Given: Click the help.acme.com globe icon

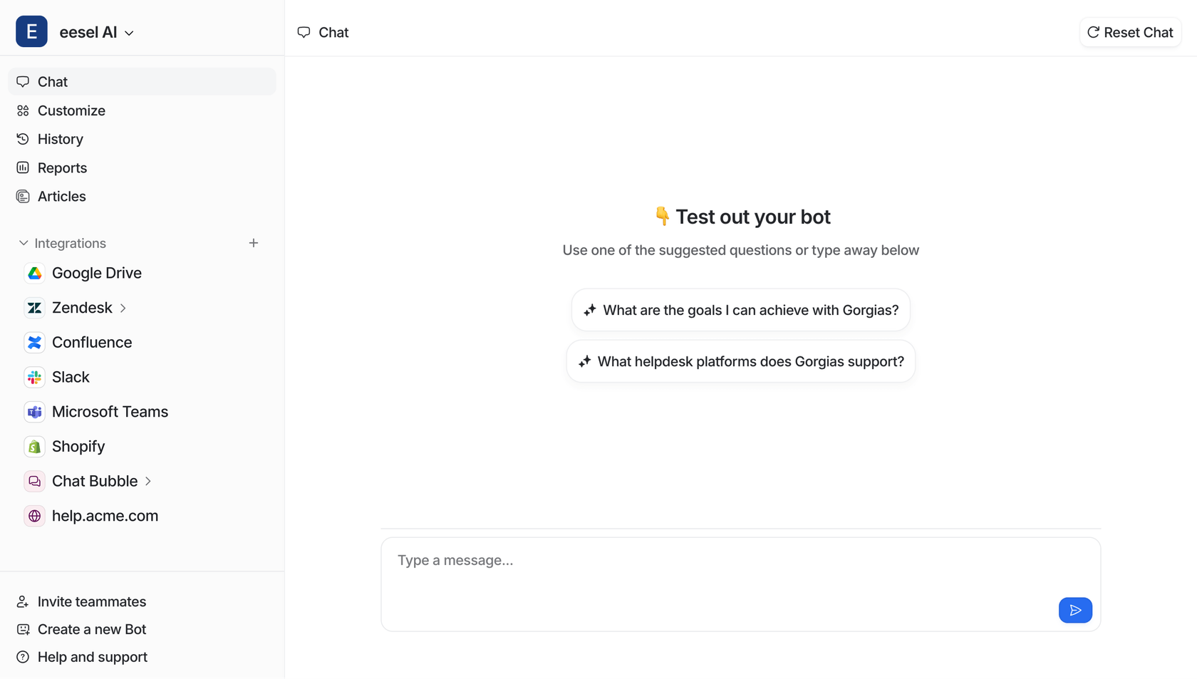Looking at the screenshot, I should [x=34, y=516].
